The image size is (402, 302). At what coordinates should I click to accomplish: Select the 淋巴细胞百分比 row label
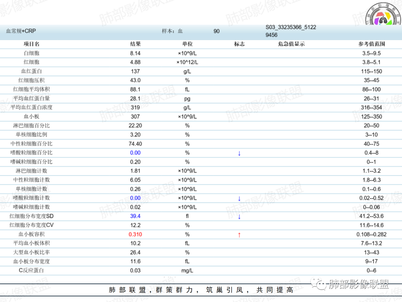32,126
